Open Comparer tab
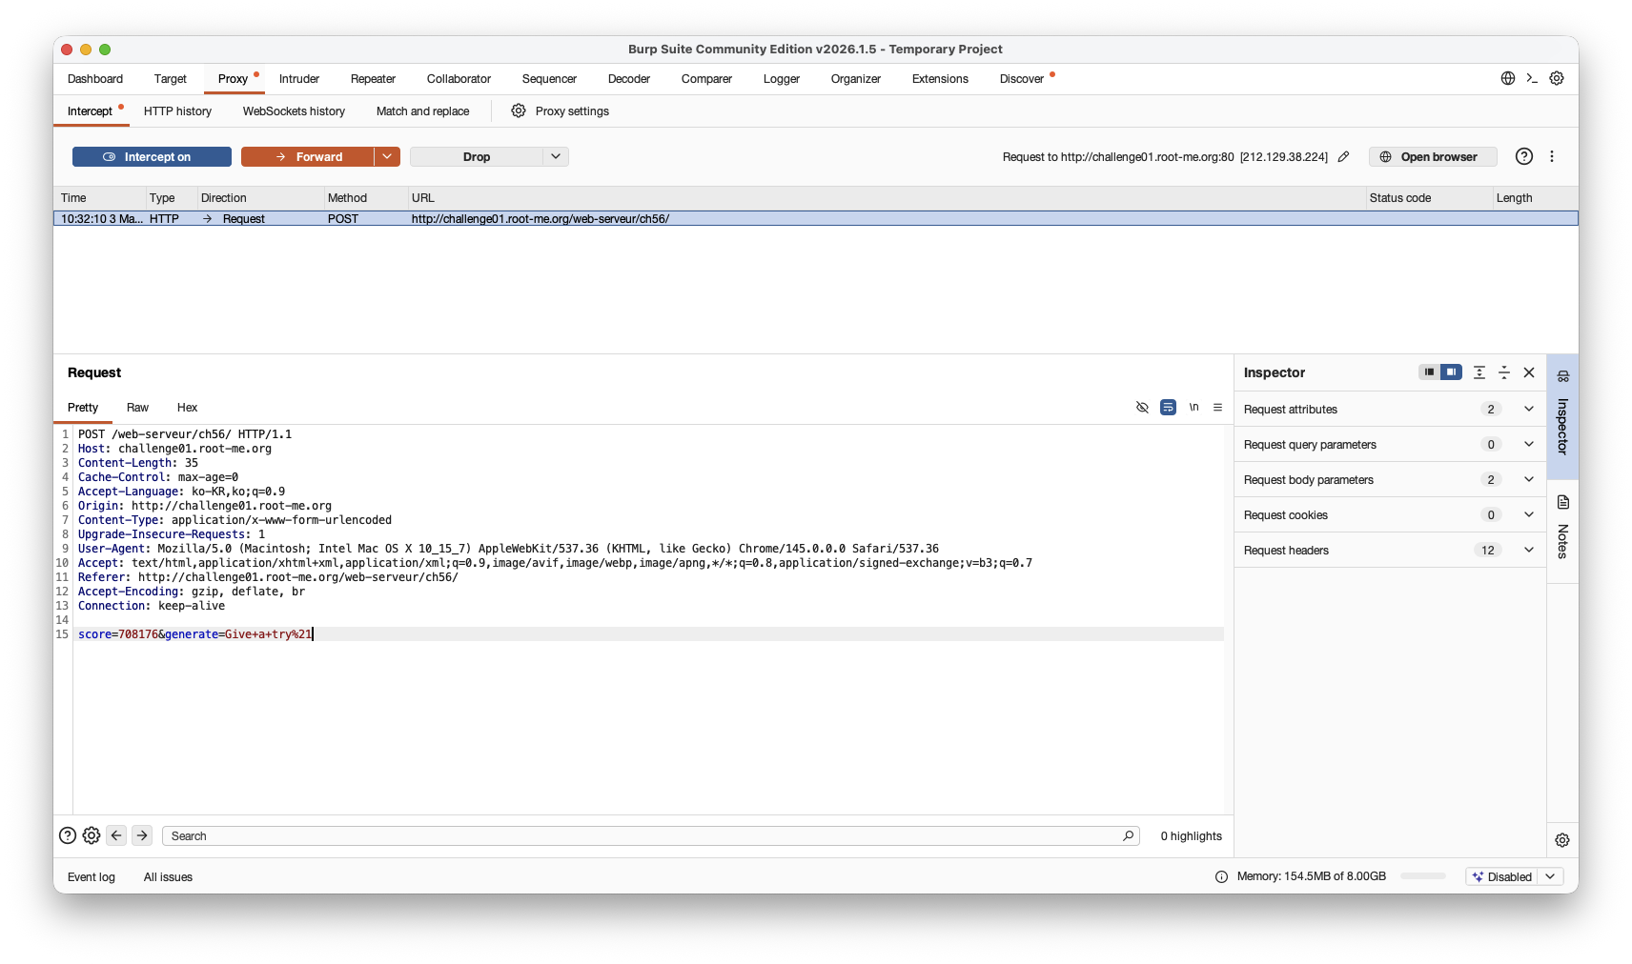The height and width of the screenshot is (964, 1632). (x=706, y=79)
